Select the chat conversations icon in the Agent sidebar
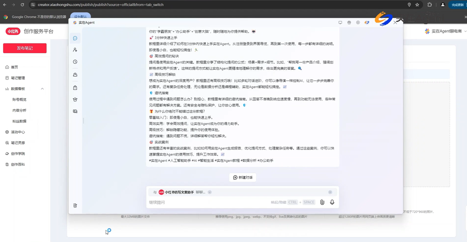Image resolution: width=467 pixels, height=242 pixels. click(x=75, y=38)
